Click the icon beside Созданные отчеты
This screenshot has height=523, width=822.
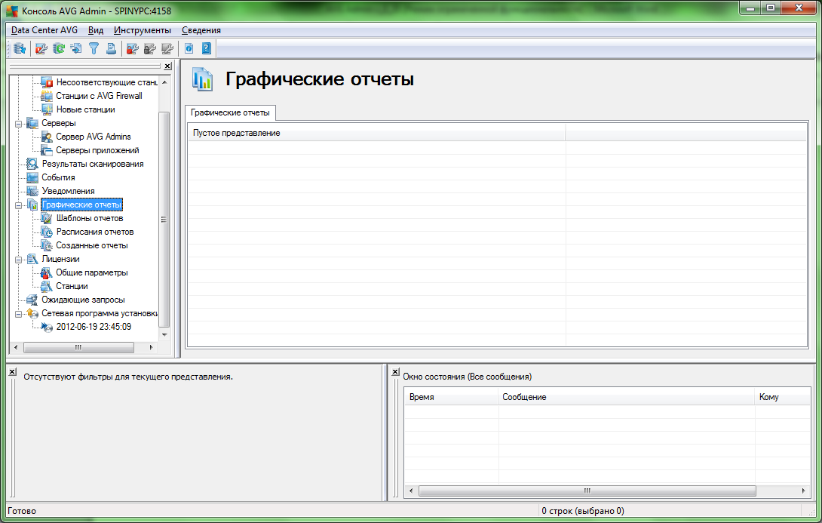click(x=48, y=245)
